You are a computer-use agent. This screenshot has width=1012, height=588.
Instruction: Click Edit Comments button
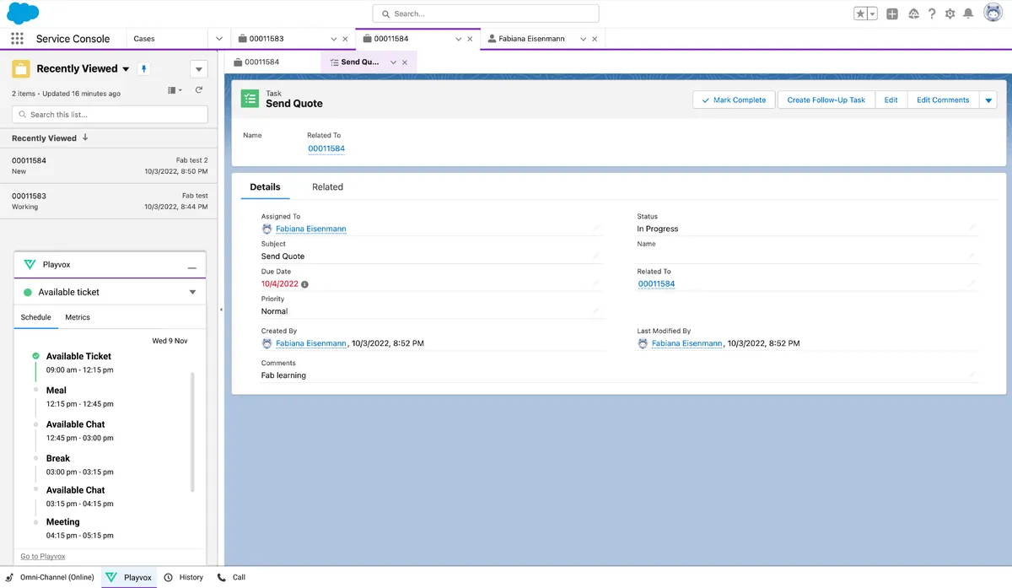click(943, 100)
